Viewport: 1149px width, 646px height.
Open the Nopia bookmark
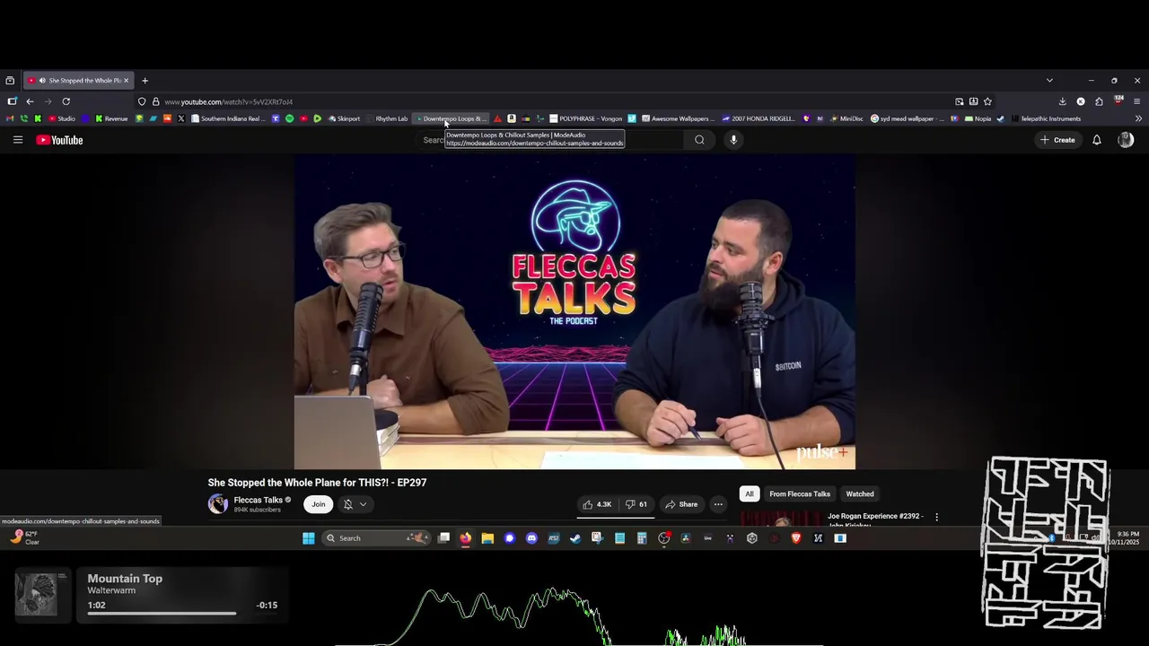tap(978, 118)
